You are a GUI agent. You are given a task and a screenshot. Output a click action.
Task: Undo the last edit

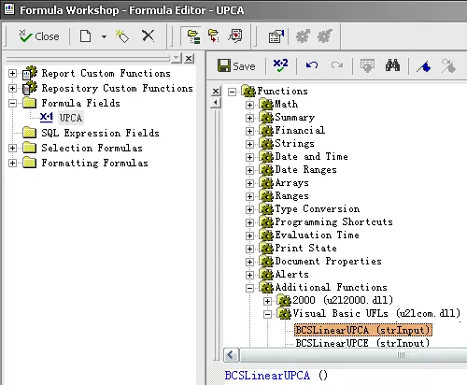[312, 65]
